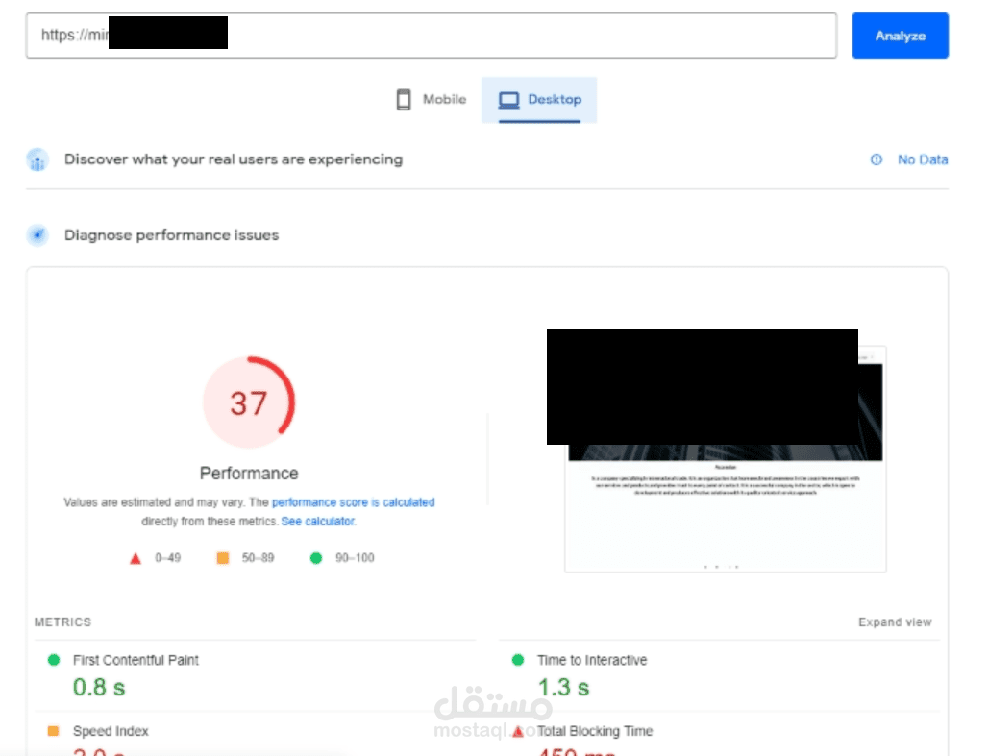
Task: Click the 1.3 s metric value
Action: pyautogui.click(x=563, y=688)
